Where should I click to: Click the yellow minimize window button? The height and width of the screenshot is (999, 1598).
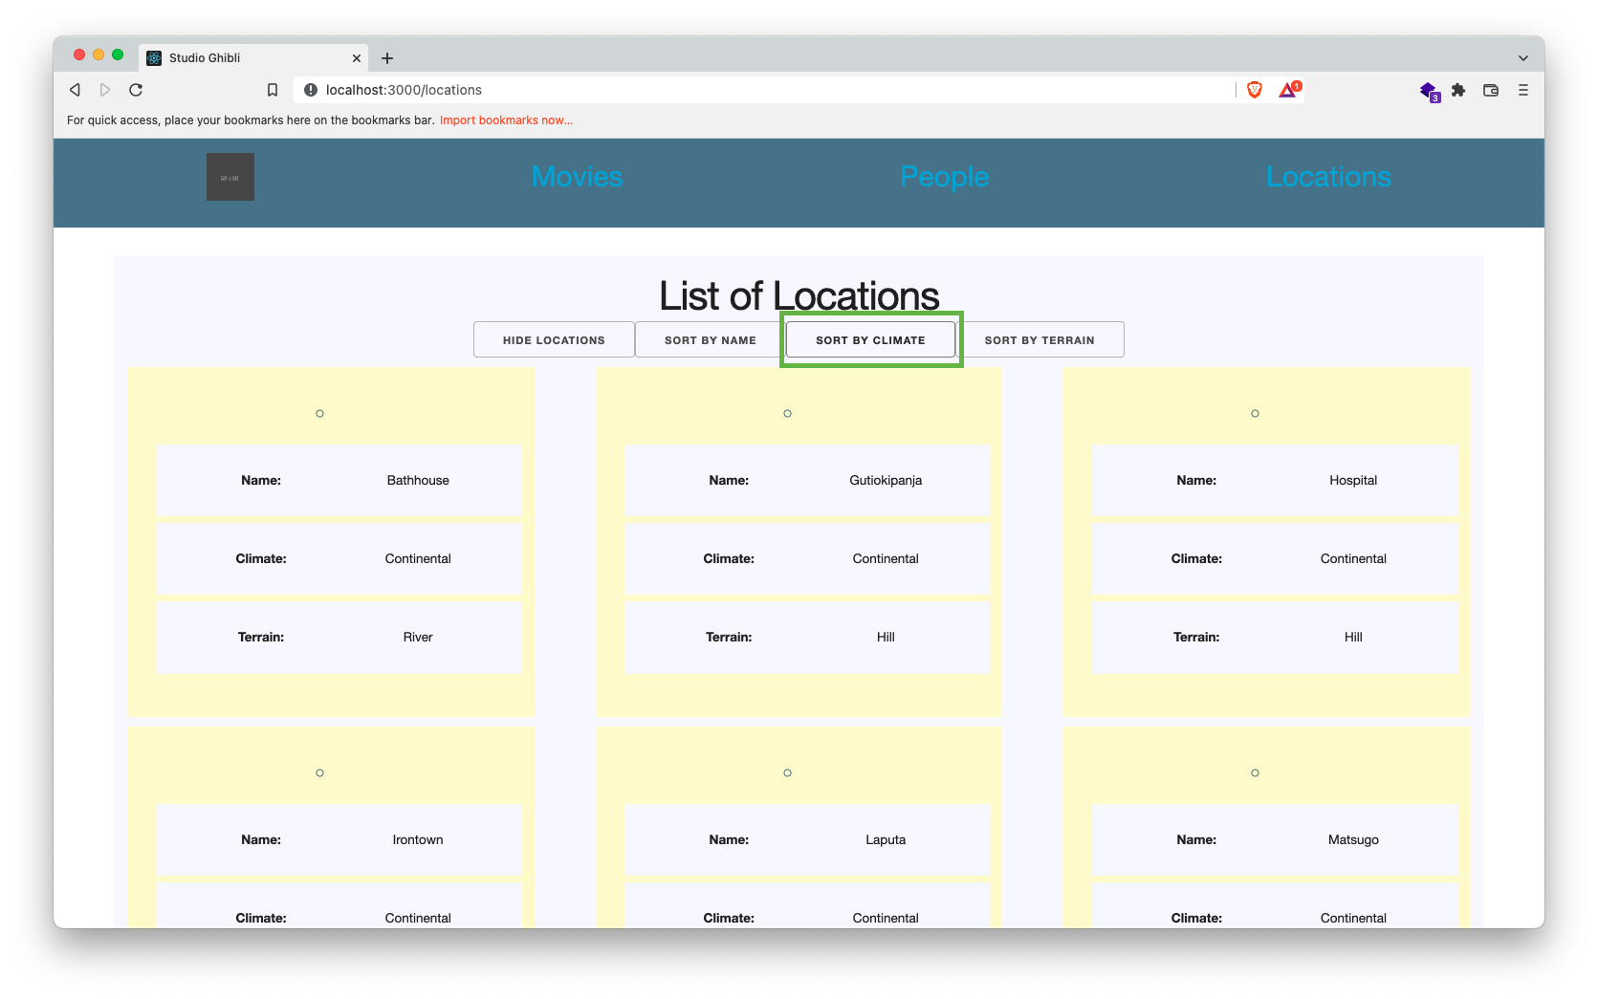click(99, 54)
